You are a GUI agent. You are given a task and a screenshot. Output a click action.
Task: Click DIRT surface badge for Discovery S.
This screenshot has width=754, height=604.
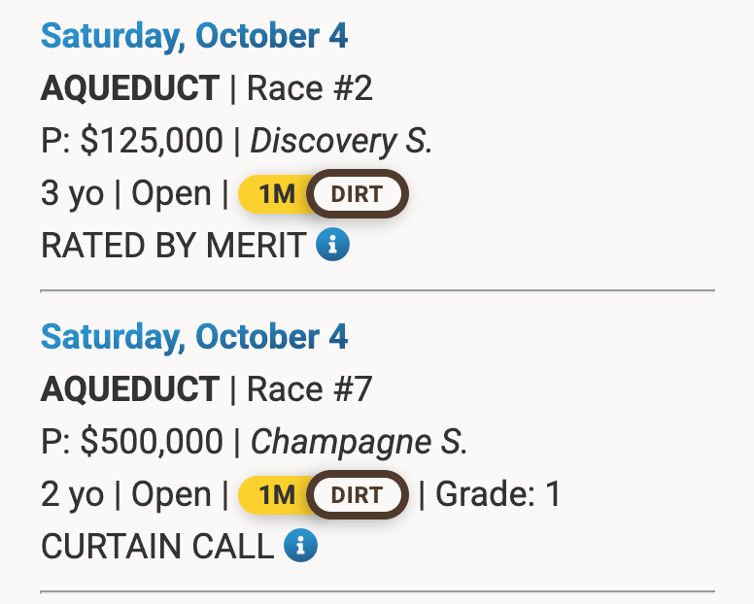(x=357, y=194)
